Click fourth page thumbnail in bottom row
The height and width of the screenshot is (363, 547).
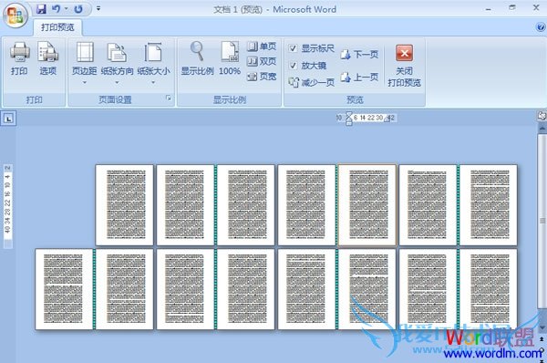[x=246, y=289]
